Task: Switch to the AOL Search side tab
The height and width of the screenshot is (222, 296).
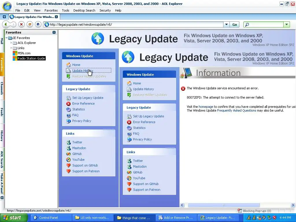Action: click(2, 160)
